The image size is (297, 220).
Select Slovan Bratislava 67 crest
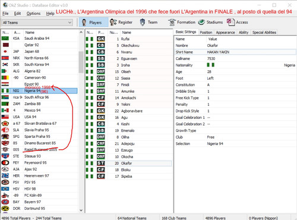[x=5, y=123]
